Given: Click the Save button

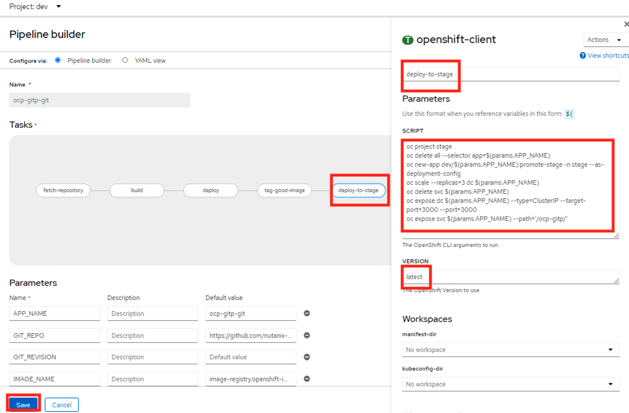Looking at the screenshot, I should tap(23, 405).
